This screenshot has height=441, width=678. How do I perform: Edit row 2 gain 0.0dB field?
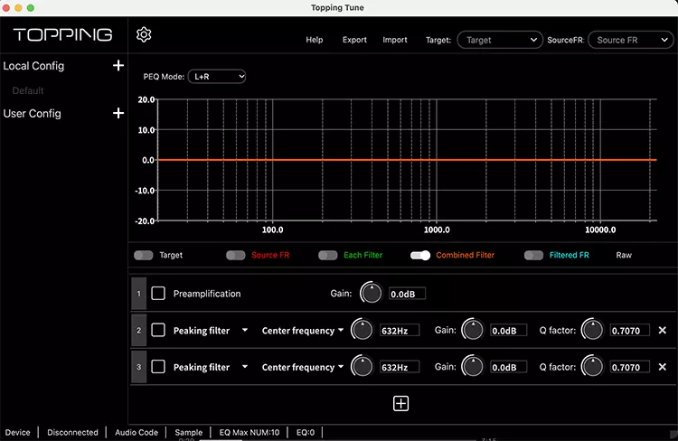508,331
